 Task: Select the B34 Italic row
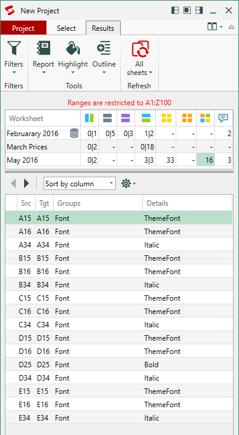(119, 285)
